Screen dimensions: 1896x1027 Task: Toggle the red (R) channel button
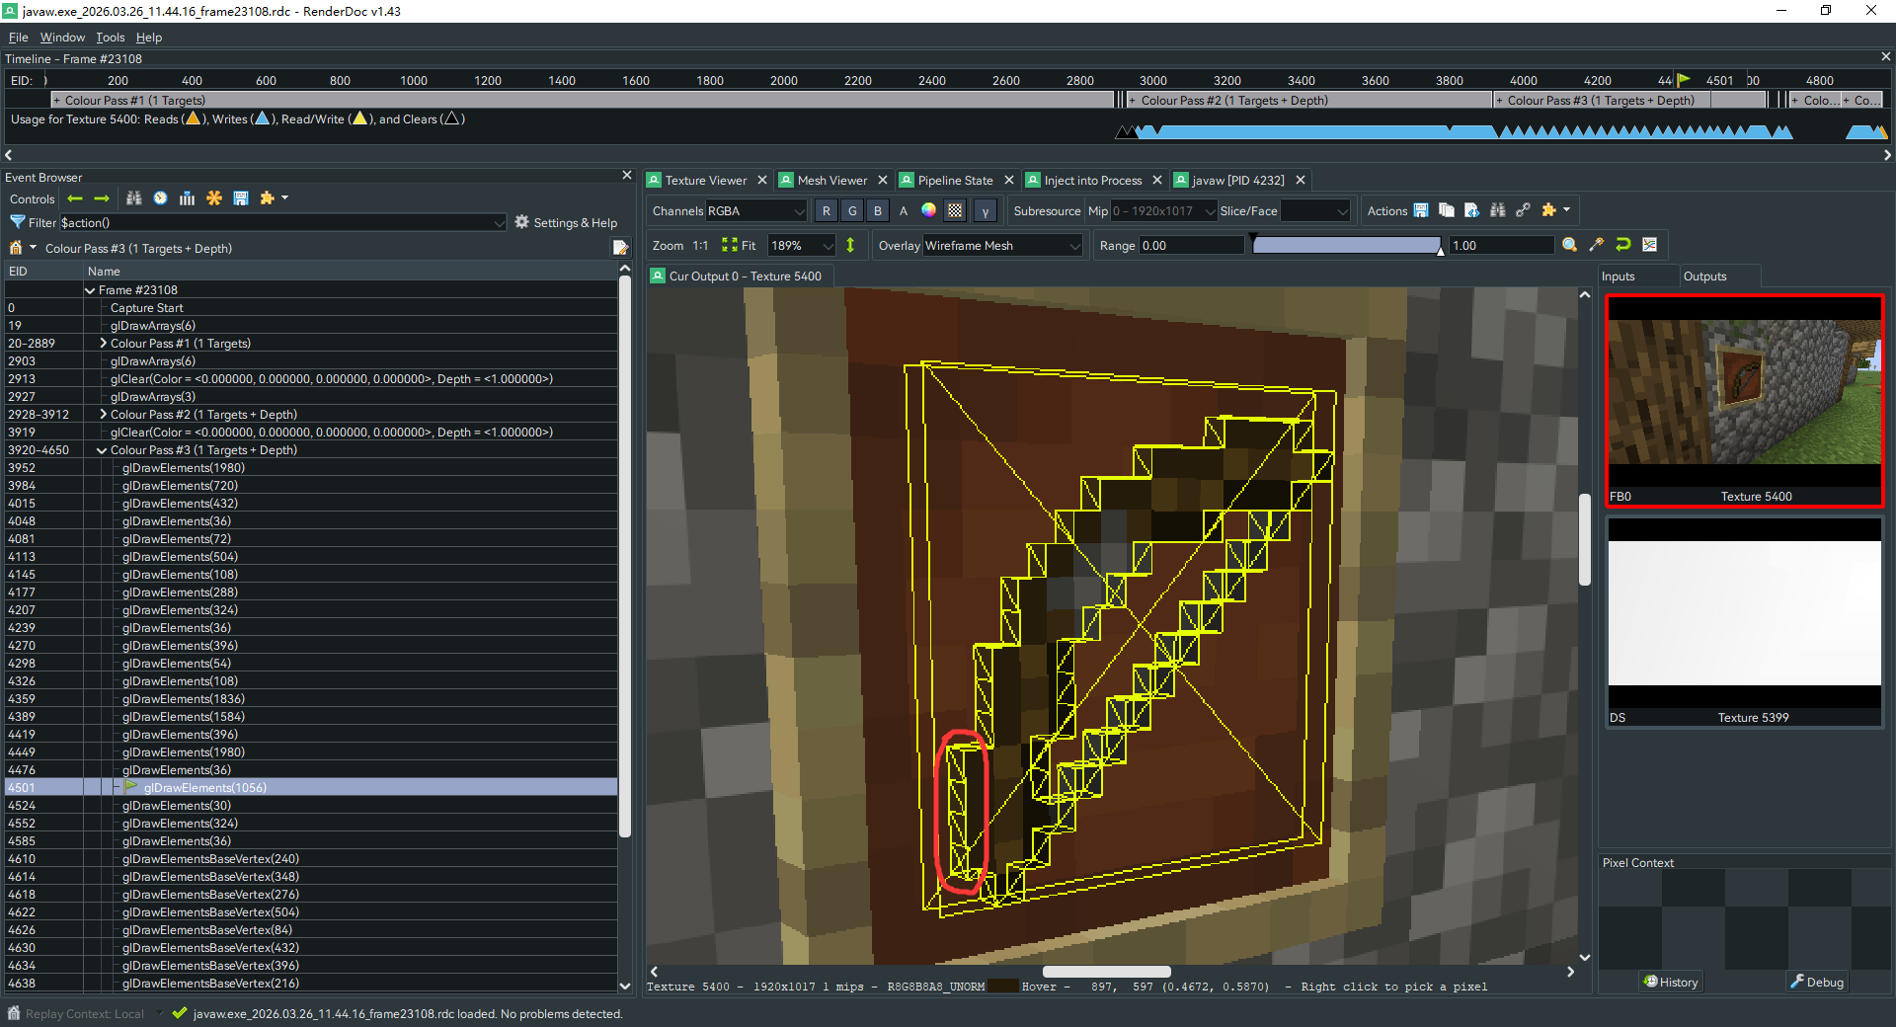point(826,210)
